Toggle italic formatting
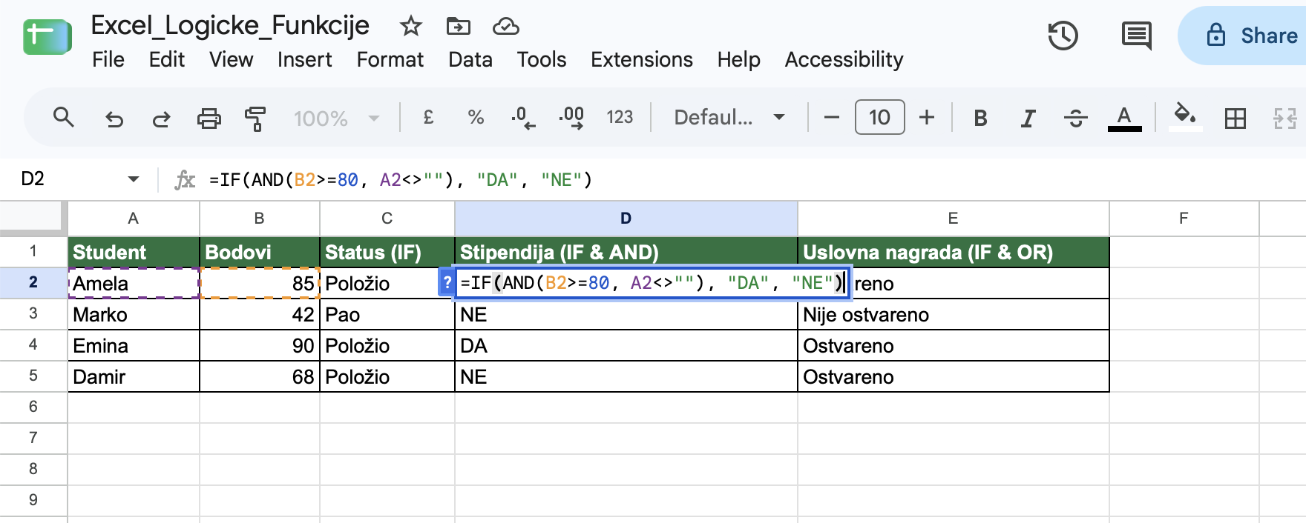Screen dimensions: 1306x523 [1028, 118]
